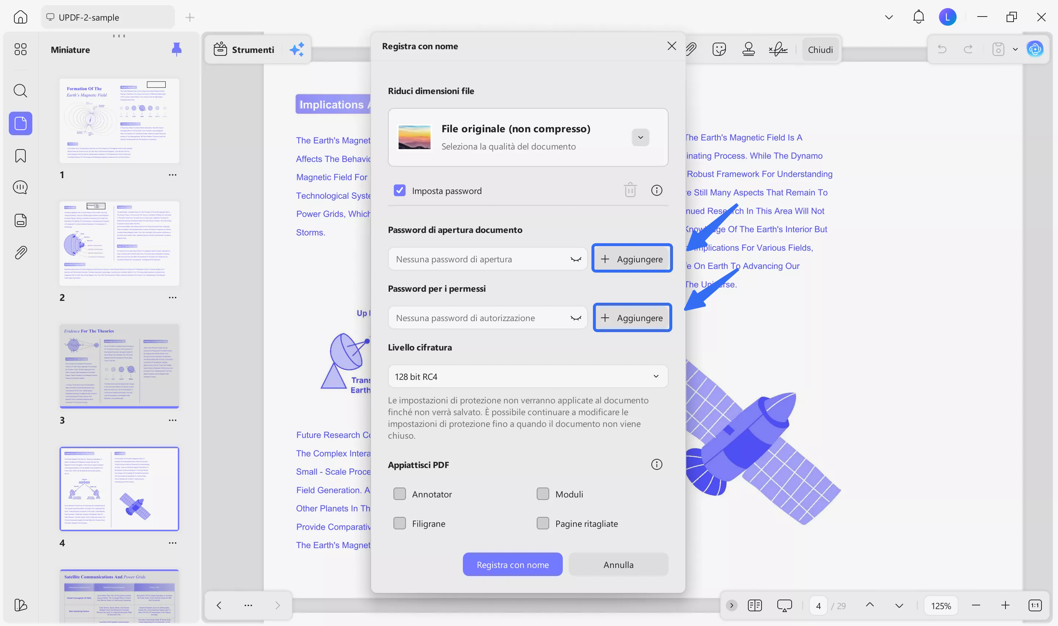Click info icon beside Appiattisci PDF
This screenshot has height=626, width=1058.
point(656,464)
